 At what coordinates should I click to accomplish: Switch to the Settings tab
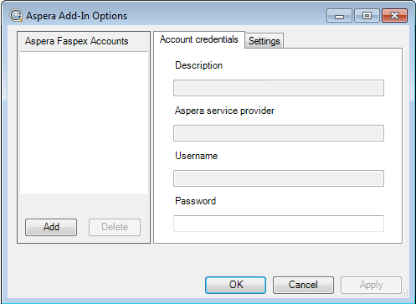(264, 41)
